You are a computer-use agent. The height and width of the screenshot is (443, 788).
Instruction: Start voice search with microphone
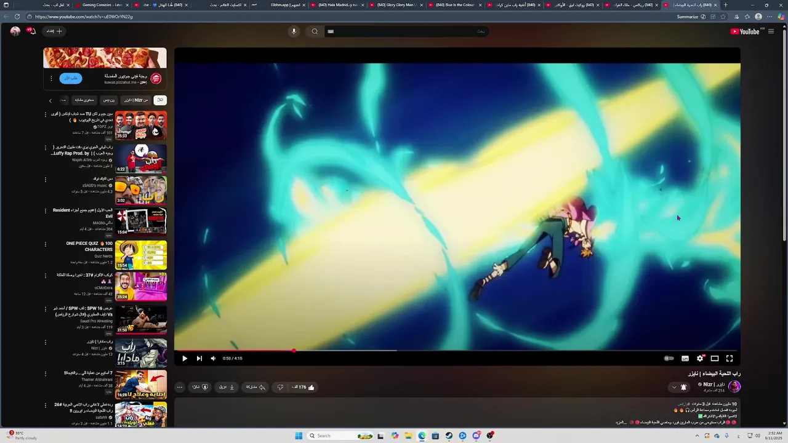(x=294, y=31)
